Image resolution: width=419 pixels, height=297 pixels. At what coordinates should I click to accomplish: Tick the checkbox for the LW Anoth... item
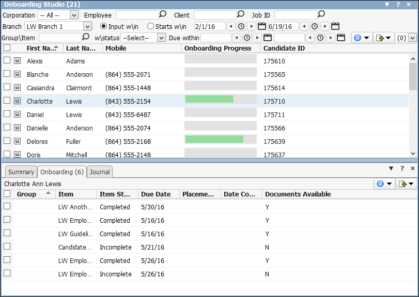7,206
